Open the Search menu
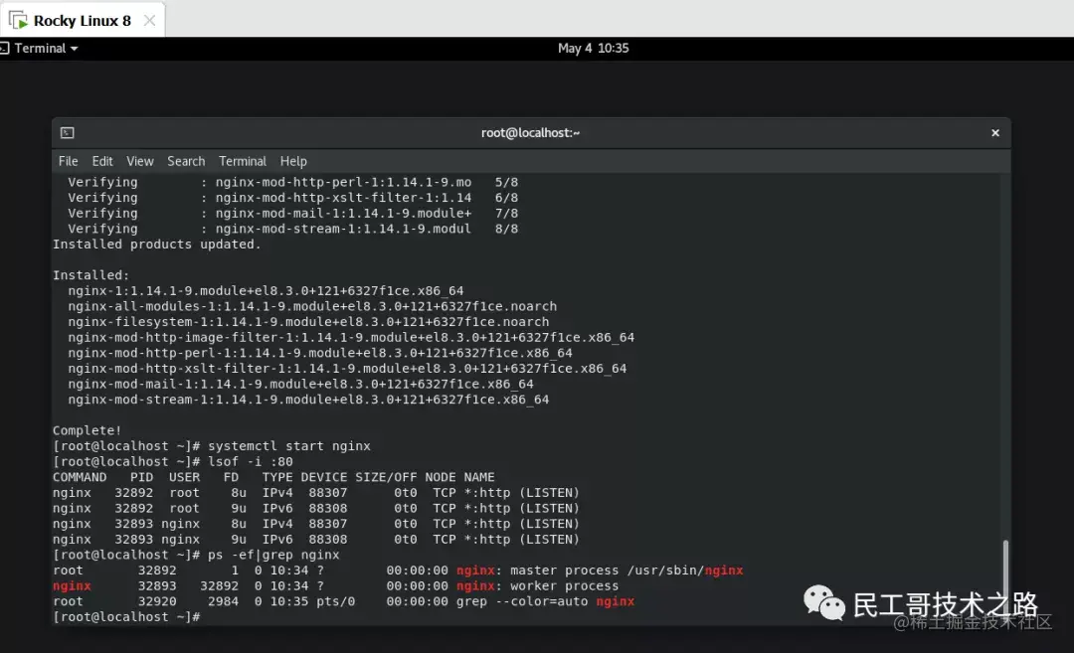 tap(186, 161)
